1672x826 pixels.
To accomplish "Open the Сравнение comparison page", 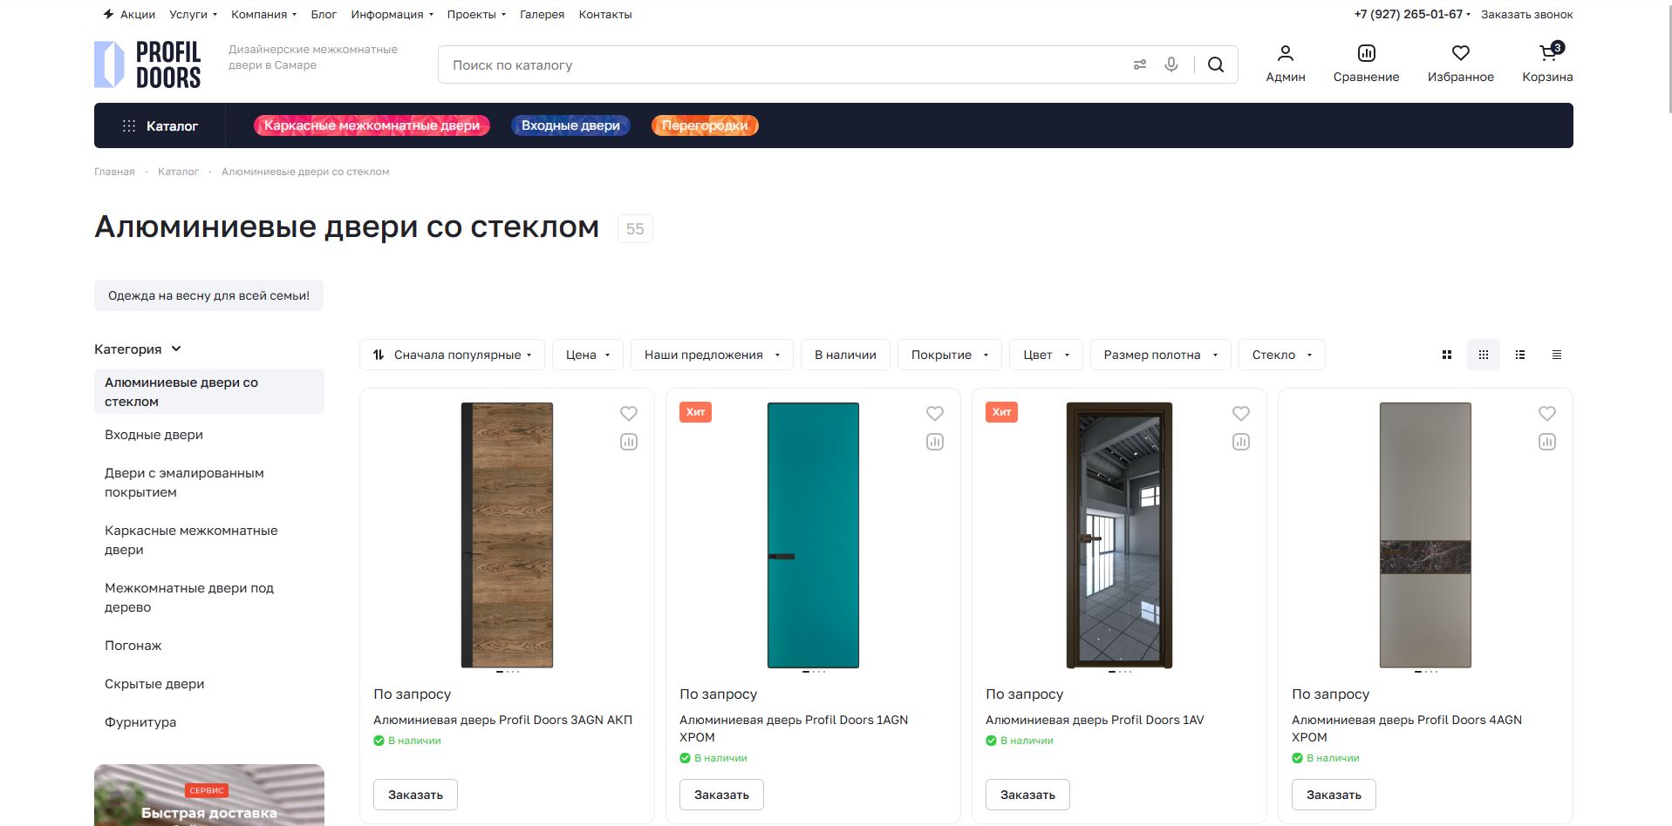I will 1366,64.
